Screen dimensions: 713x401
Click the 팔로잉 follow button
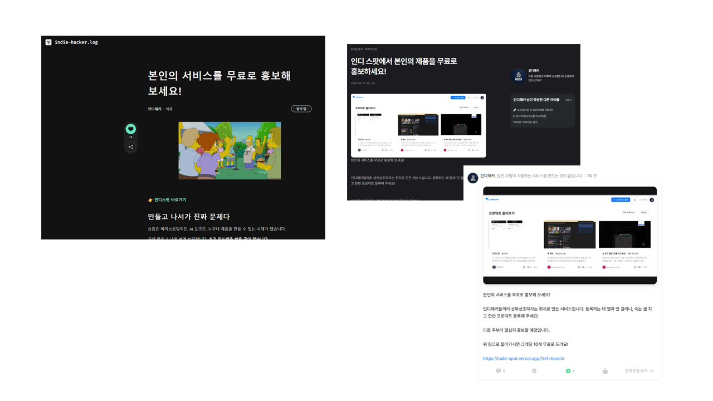(x=301, y=109)
